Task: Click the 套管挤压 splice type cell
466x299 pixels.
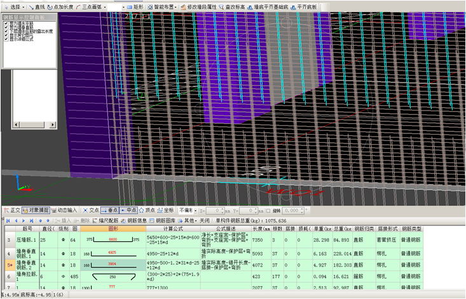Action: [388, 240]
